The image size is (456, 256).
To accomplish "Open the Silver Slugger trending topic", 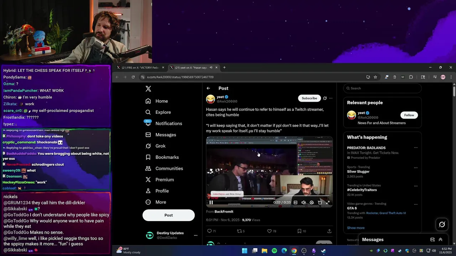I will [358, 171].
